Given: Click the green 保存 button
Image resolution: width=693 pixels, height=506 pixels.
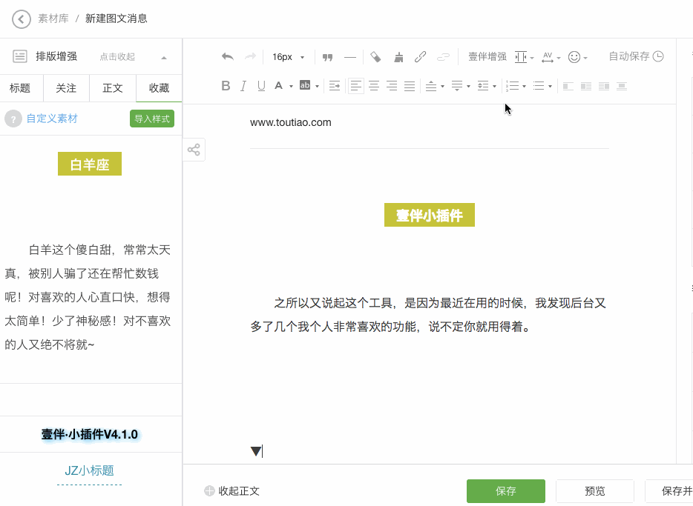Looking at the screenshot, I should [x=505, y=491].
